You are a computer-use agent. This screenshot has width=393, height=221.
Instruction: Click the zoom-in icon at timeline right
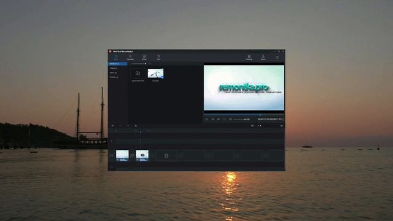click(x=281, y=126)
